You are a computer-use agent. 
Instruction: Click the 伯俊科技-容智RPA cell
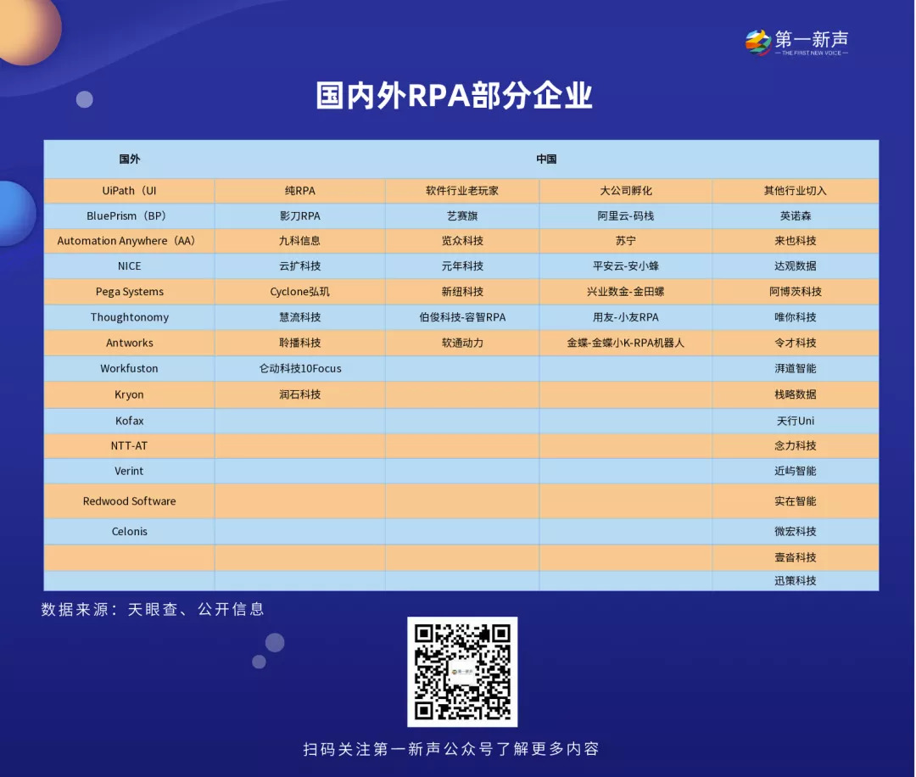[462, 317]
